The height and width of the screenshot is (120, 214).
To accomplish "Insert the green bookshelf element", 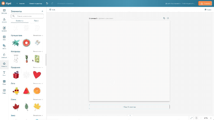I will pos(37,59).
